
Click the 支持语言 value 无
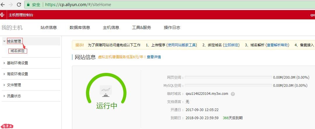187,102
